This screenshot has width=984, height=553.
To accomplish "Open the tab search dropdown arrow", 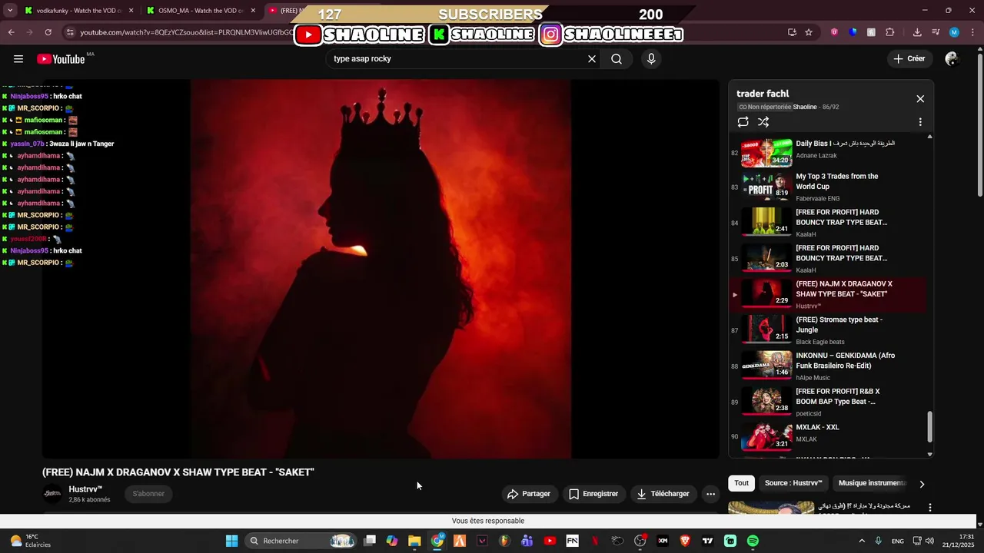I will [10, 11].
